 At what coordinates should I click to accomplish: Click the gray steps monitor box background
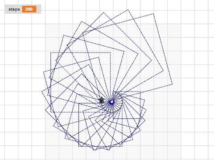point(23,9)
